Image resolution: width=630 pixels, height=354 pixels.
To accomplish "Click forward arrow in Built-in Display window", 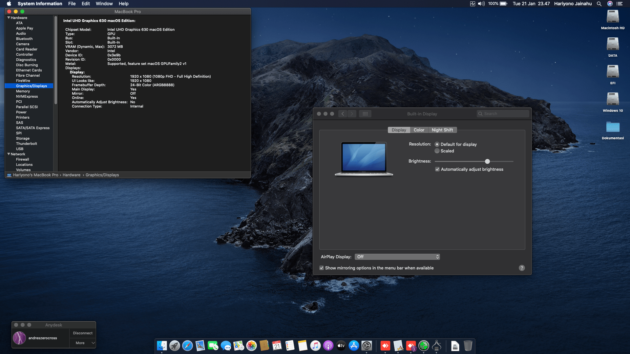I will [x=352, y=114].
